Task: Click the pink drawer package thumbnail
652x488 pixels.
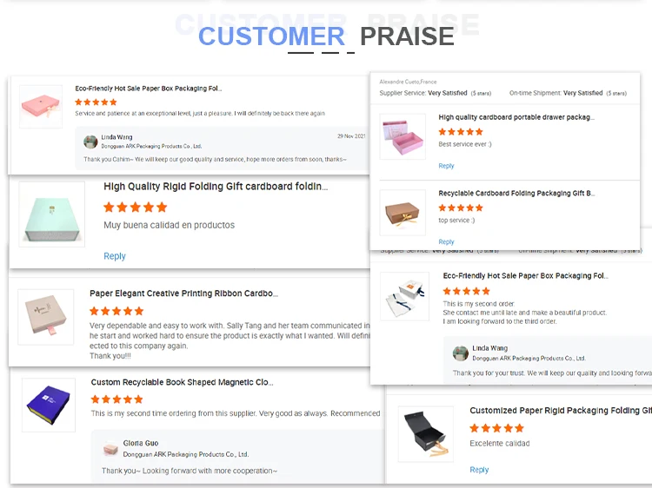Action: (403, 136)
